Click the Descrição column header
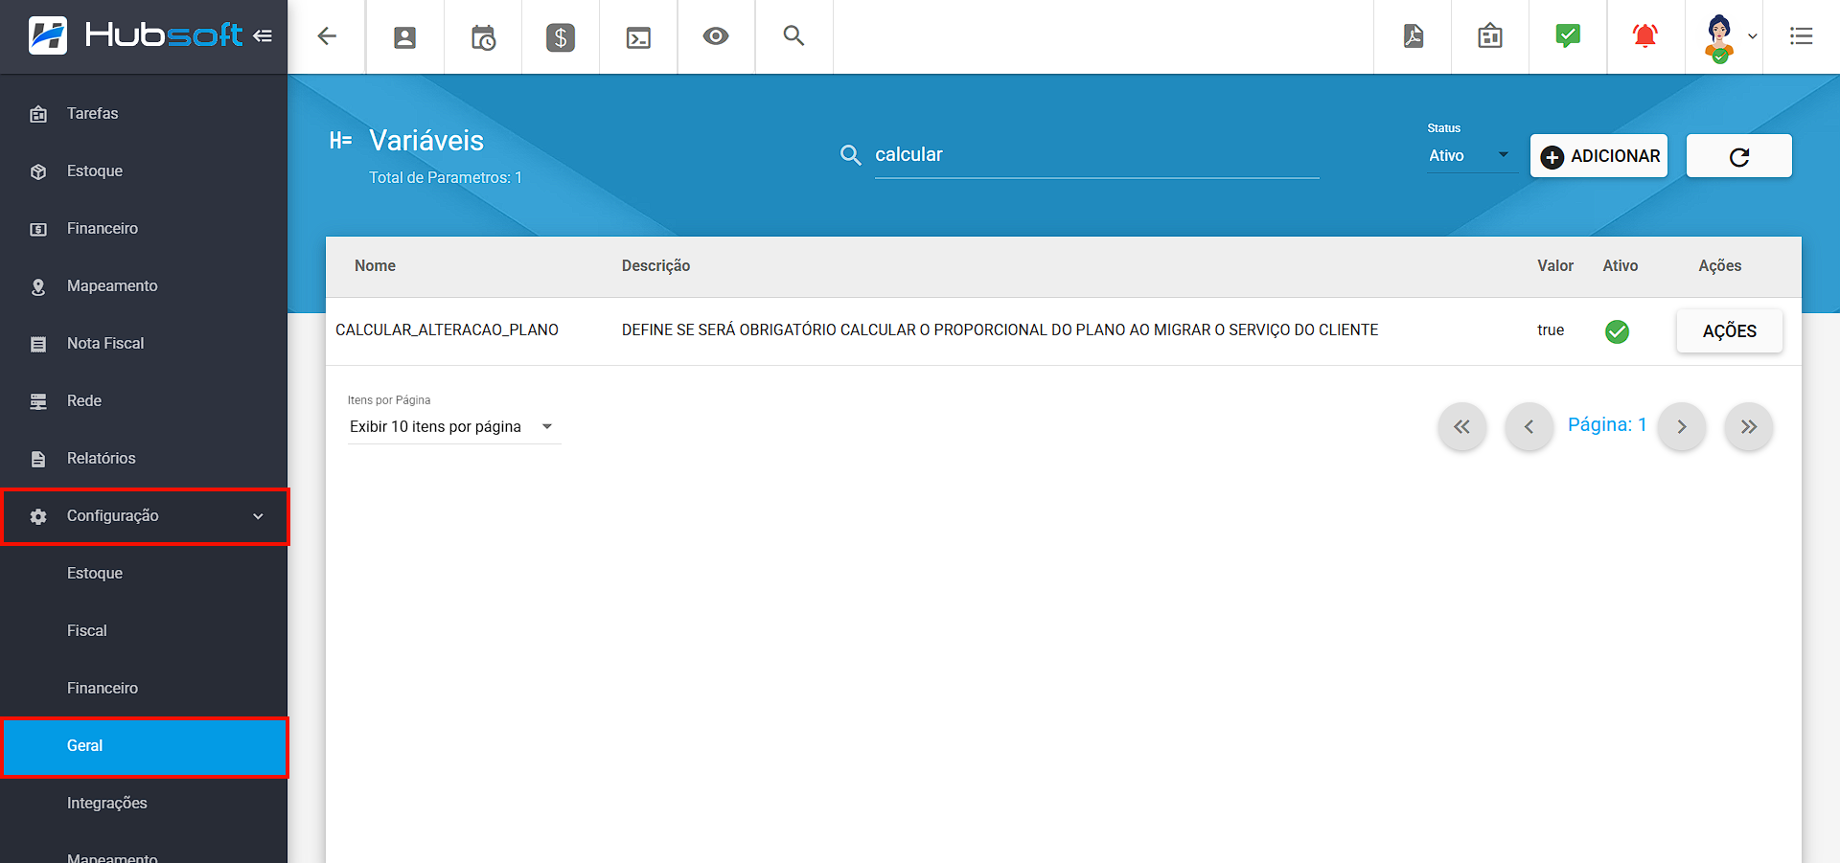The height and width of the screenshot is (863, 1840). pos(655,265)
